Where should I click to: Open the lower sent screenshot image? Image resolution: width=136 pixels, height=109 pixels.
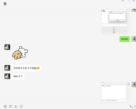point(116,92)
